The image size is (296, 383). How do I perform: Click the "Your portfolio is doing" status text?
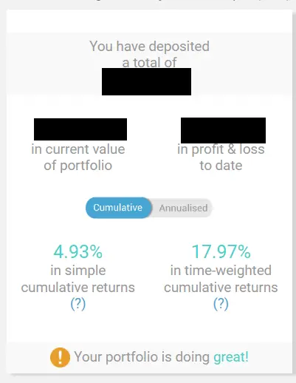[x=142, y=357]
